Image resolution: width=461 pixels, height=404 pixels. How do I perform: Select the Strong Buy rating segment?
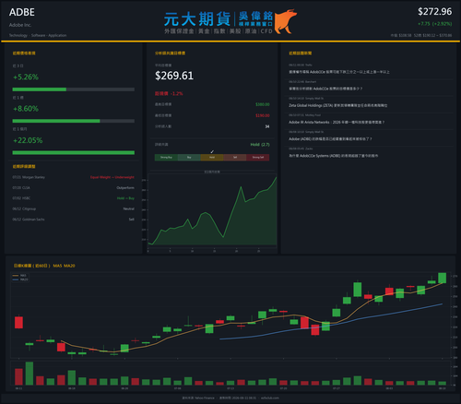[166, 158]
